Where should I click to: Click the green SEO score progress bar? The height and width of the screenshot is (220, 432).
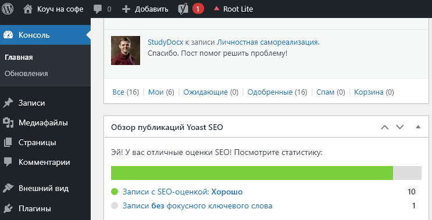pos(252,173)
